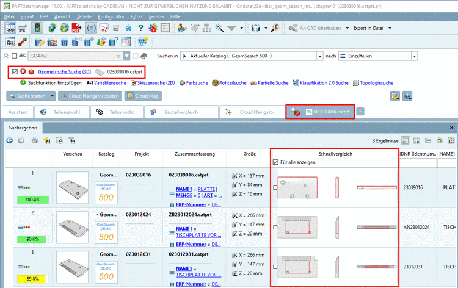The image size is (458, 288).
Task: Tick the Schnellvergleich checkbox for result 023039016
Action: pyautogui.click(x=275, y=188)
